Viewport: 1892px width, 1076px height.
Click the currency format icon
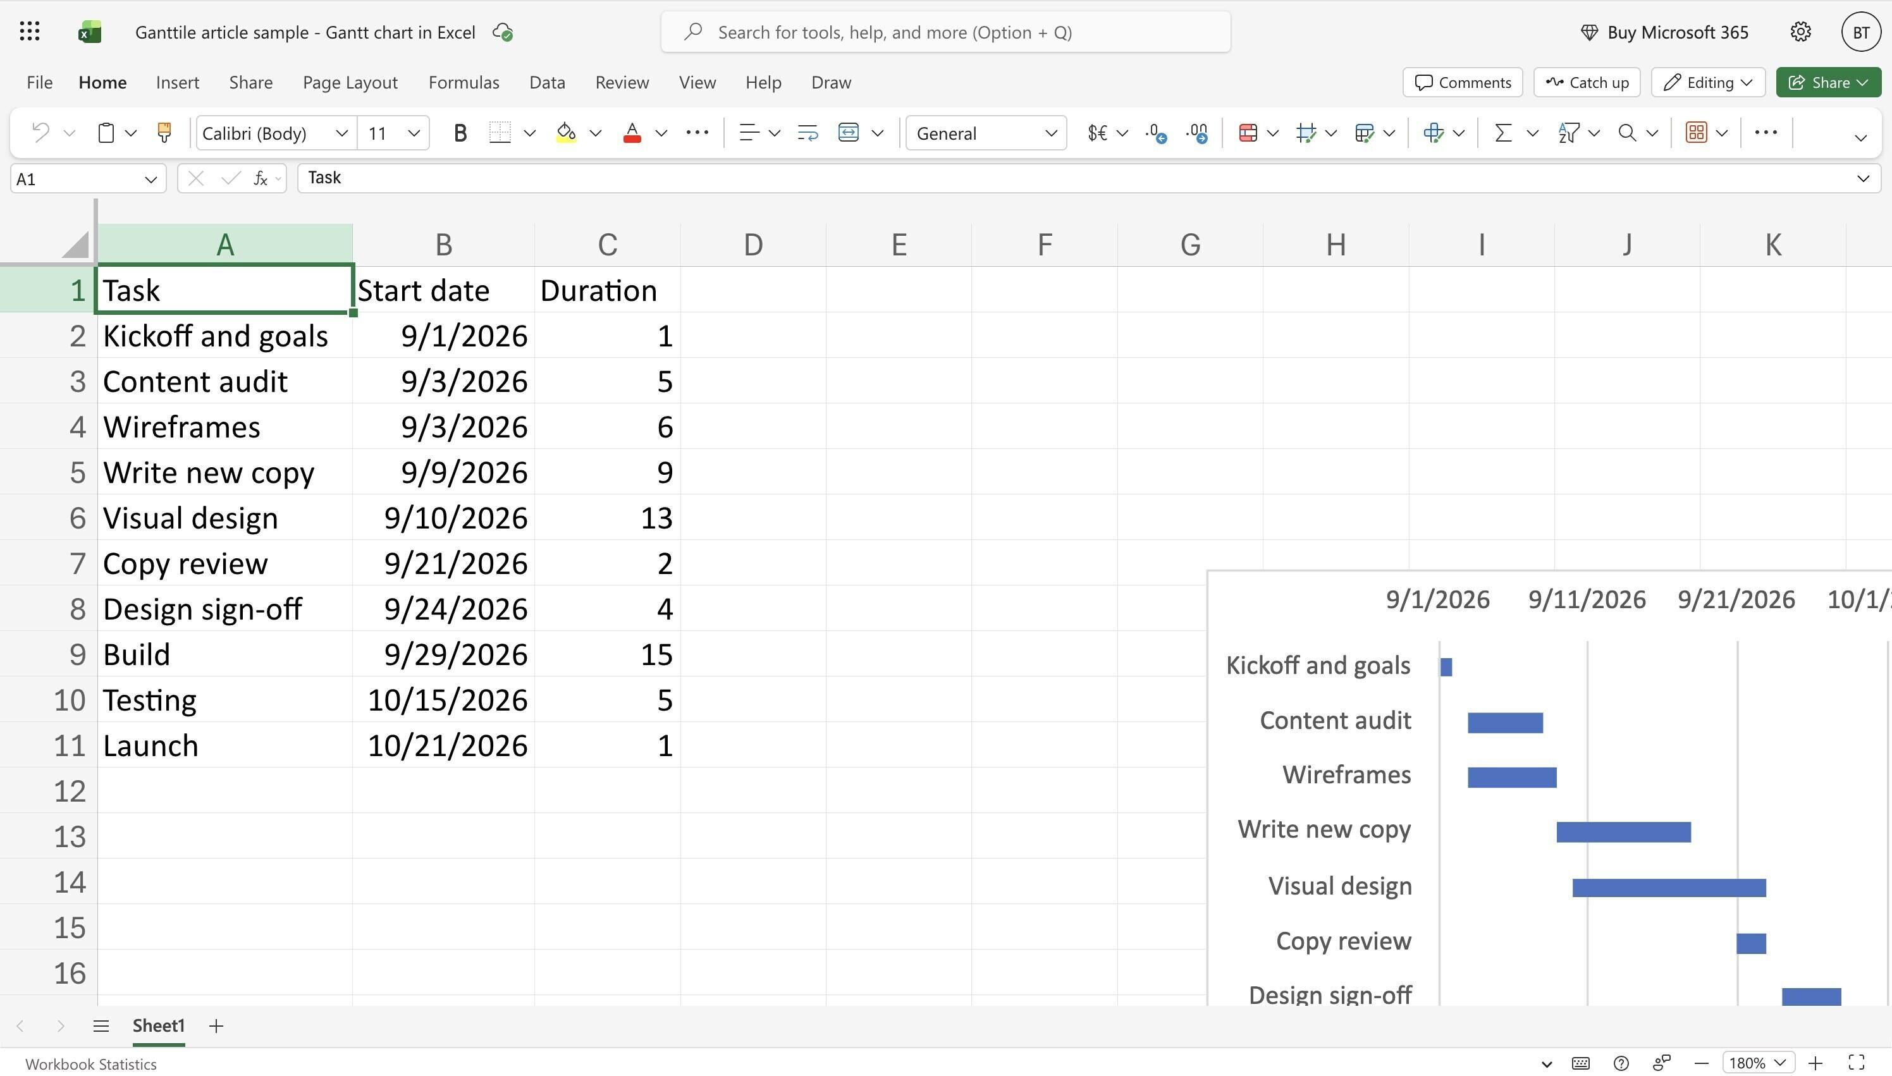1096,133
